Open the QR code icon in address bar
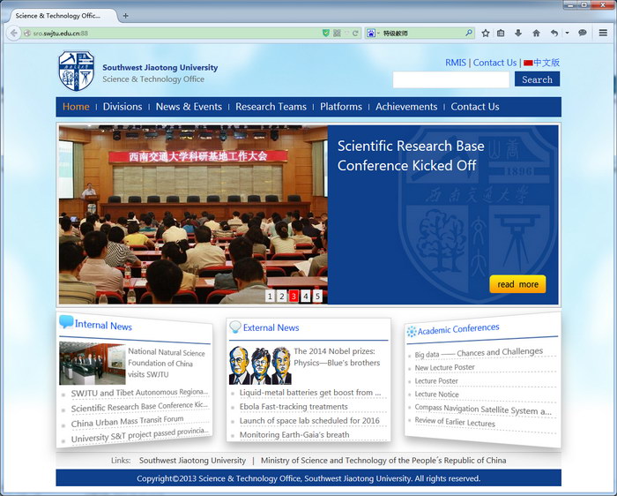 337,33
